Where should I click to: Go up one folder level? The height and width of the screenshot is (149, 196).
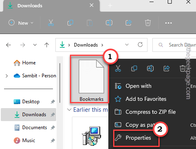point(46,45)
